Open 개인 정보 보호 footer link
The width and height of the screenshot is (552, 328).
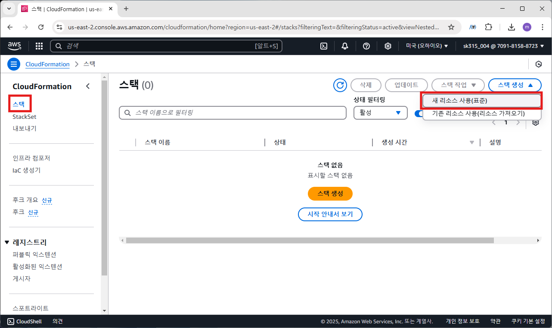point(463,322)
